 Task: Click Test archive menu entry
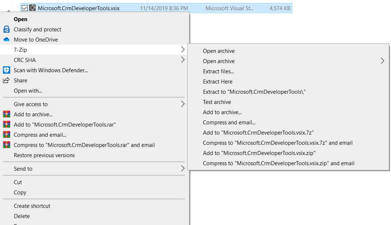[x=217, y=102]
